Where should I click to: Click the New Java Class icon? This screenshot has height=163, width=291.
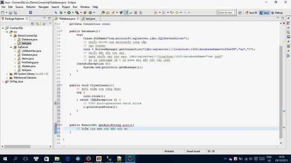[90, 13]
